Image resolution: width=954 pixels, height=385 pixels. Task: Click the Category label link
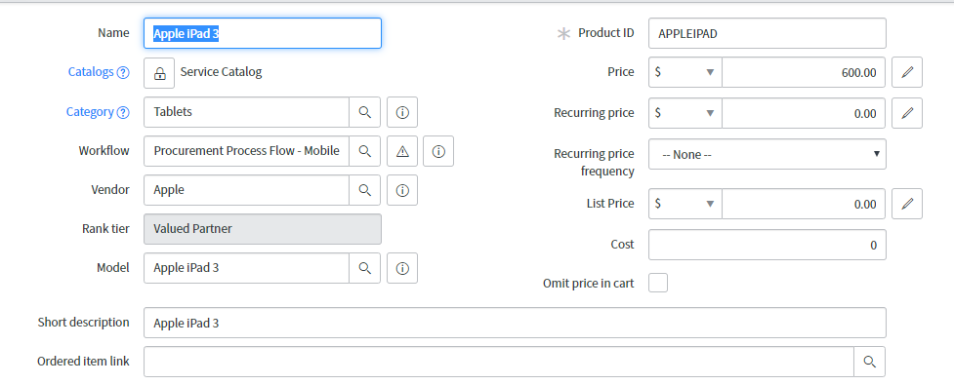coord(90,112)
